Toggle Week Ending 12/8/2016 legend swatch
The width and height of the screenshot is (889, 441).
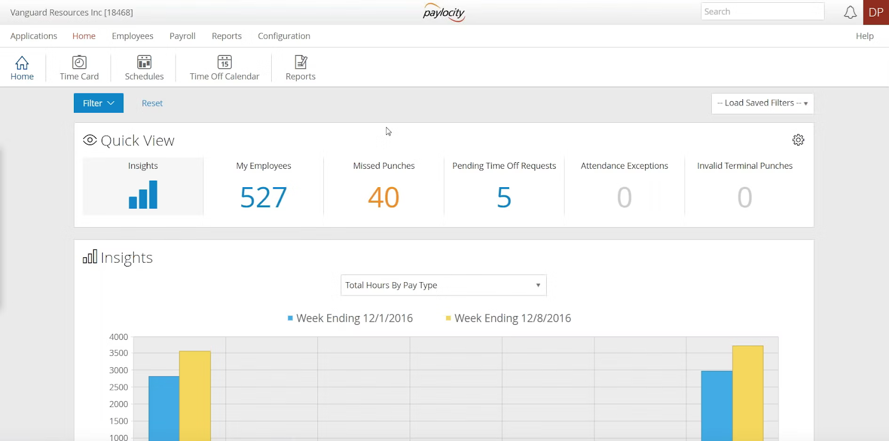448,318
